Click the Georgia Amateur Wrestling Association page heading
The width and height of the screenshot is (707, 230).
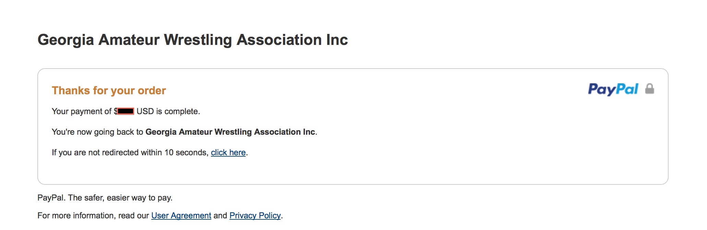192,40
